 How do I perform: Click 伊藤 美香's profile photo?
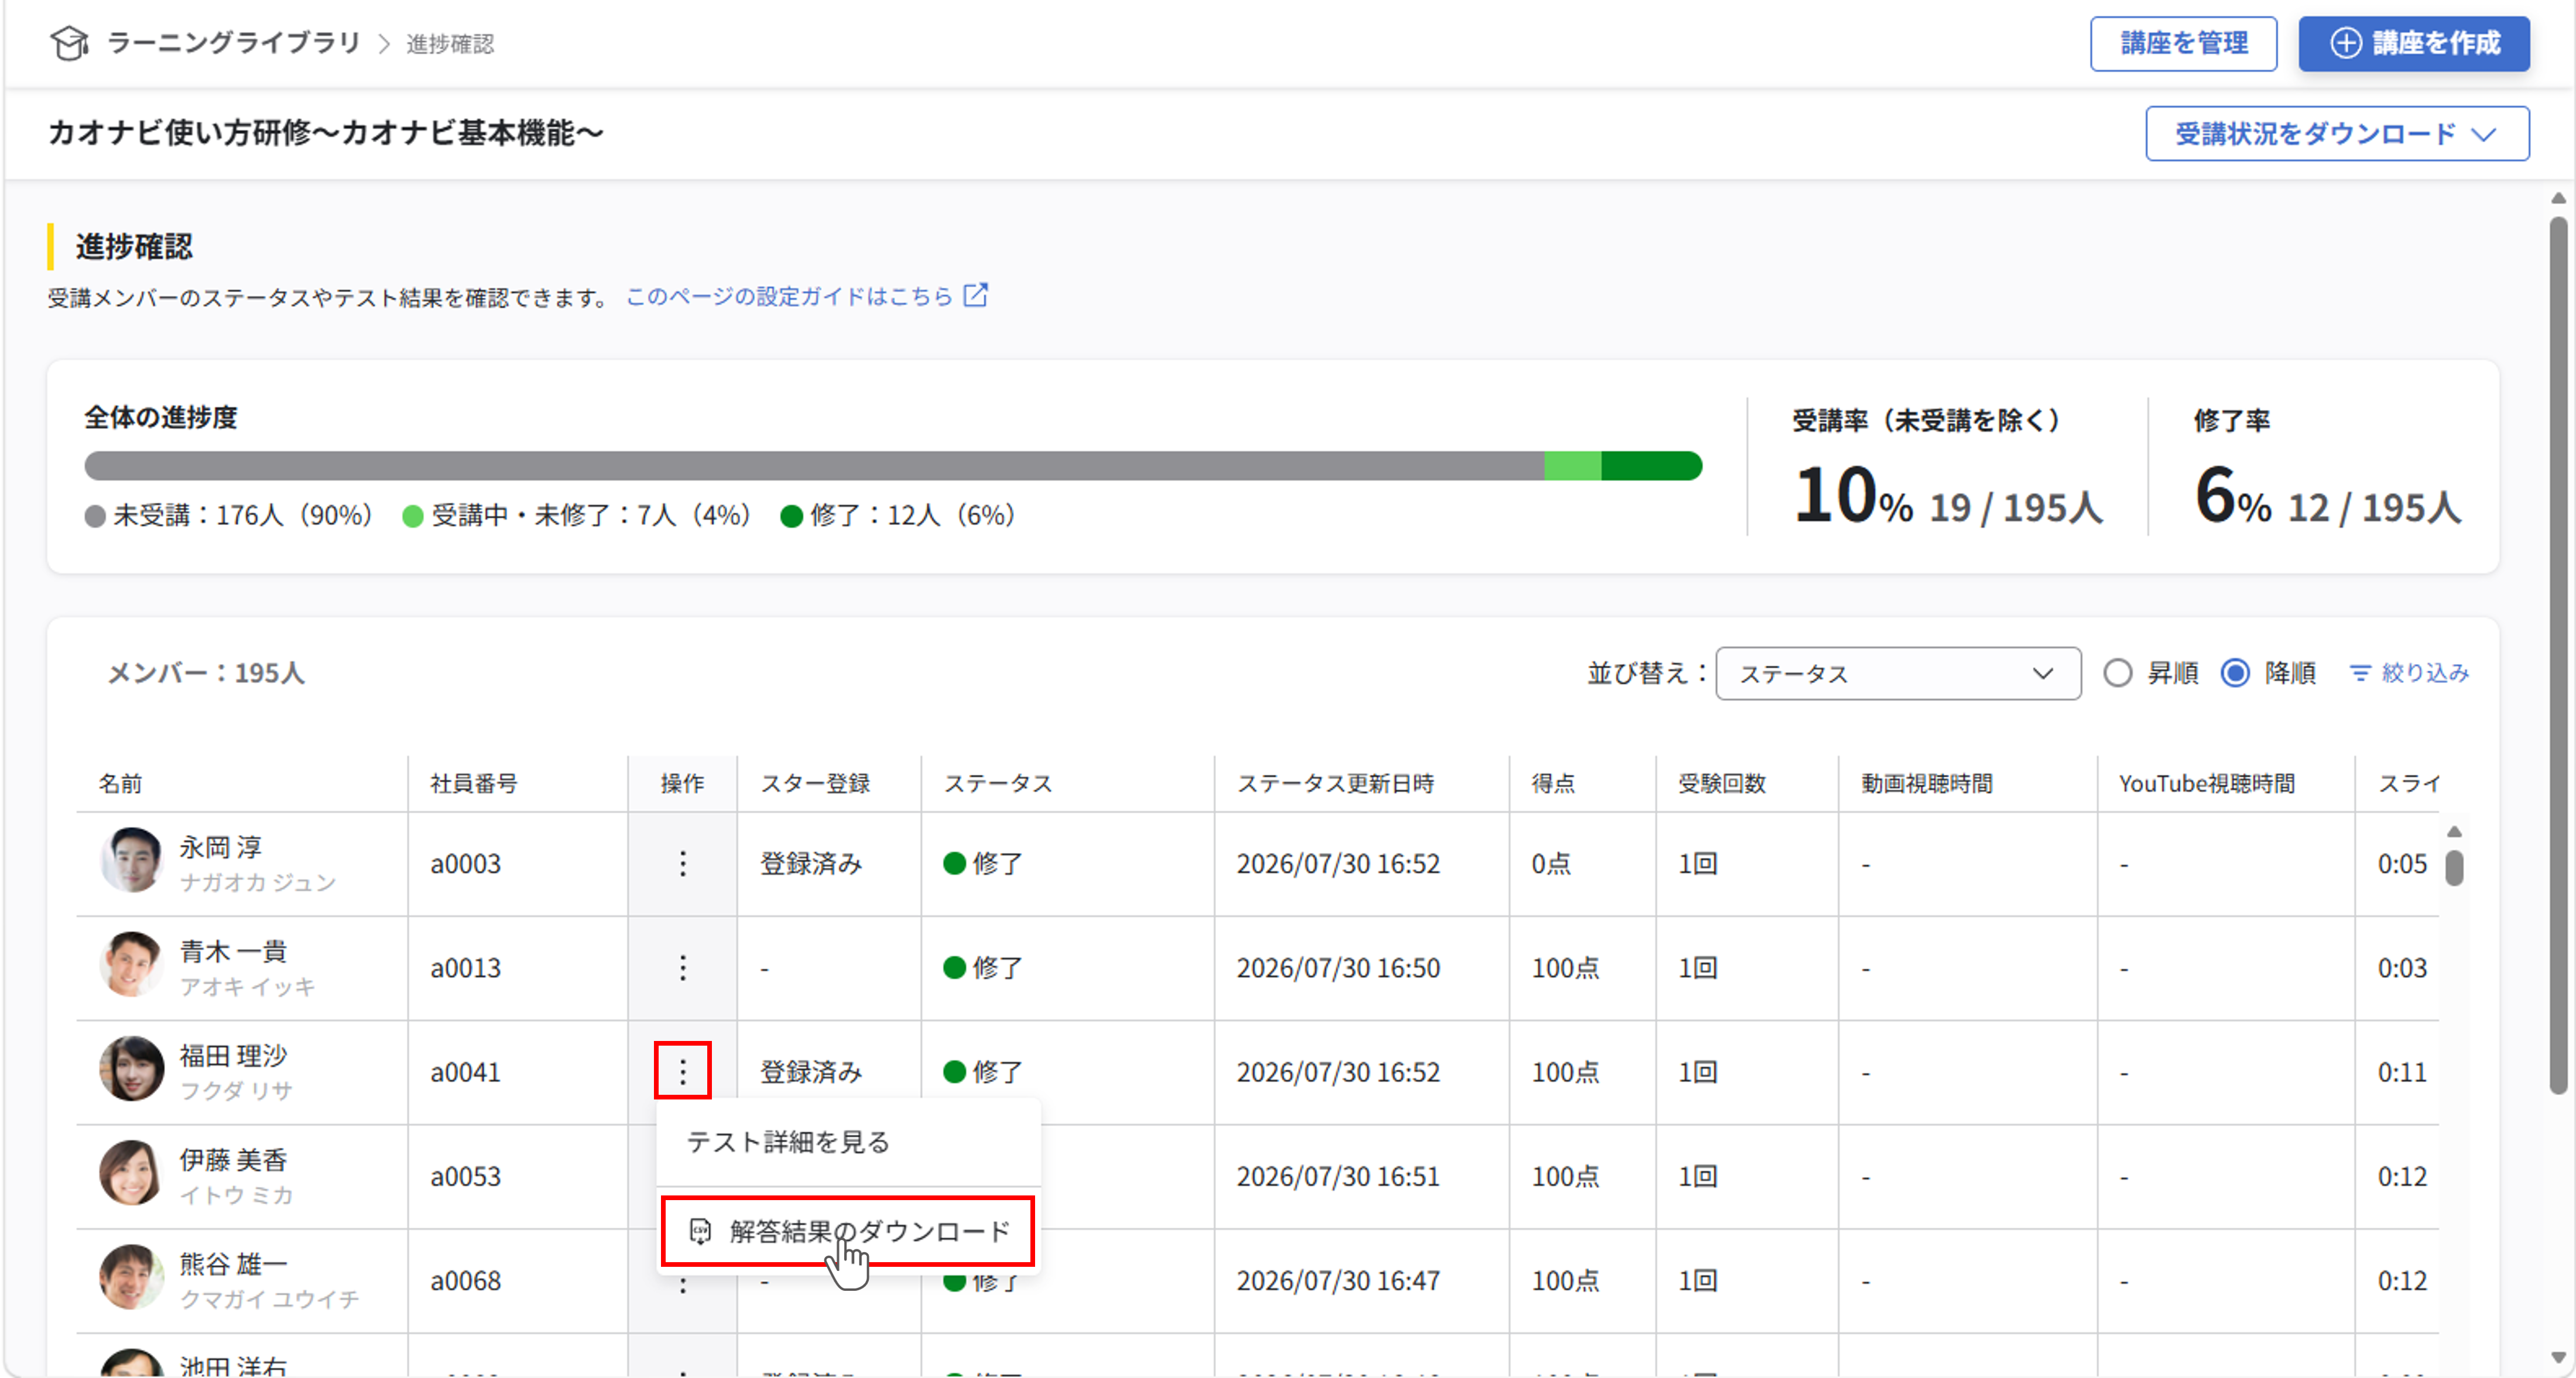(132, 1172)
